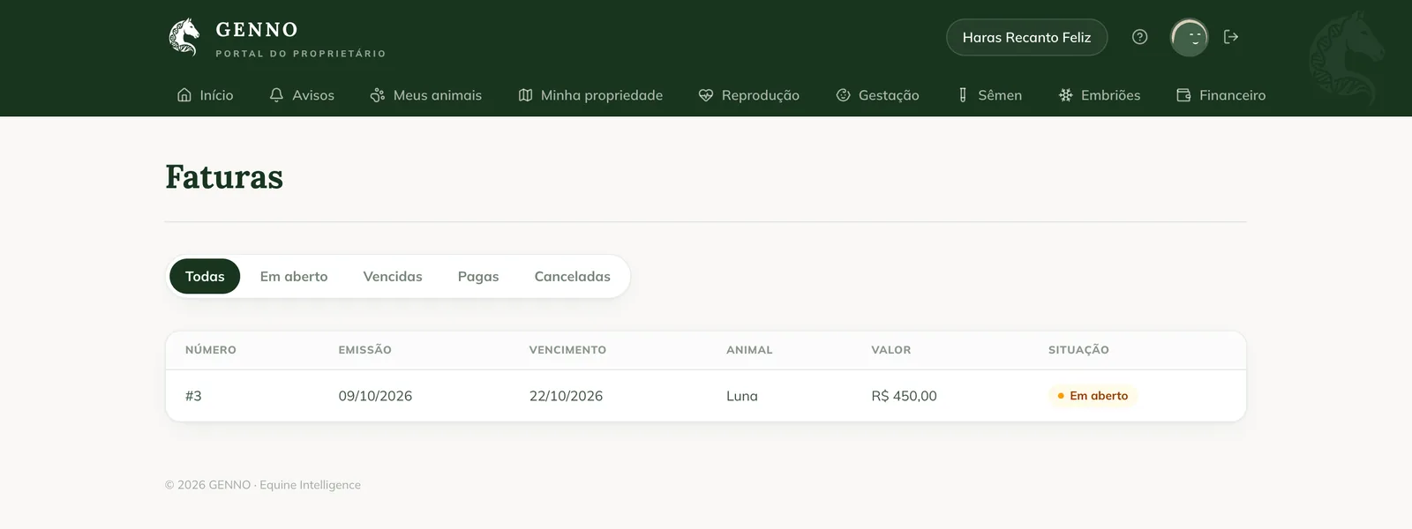This screenshot has width=1412, height=529.
Task: Click emission date 09/10/2026
Action: pos(375,396)
